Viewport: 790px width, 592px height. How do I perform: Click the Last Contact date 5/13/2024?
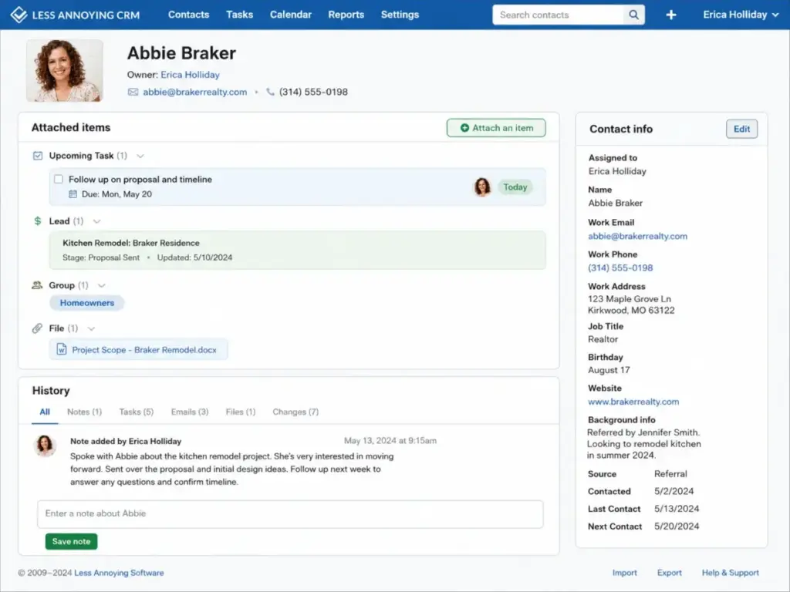coord(677,509)
